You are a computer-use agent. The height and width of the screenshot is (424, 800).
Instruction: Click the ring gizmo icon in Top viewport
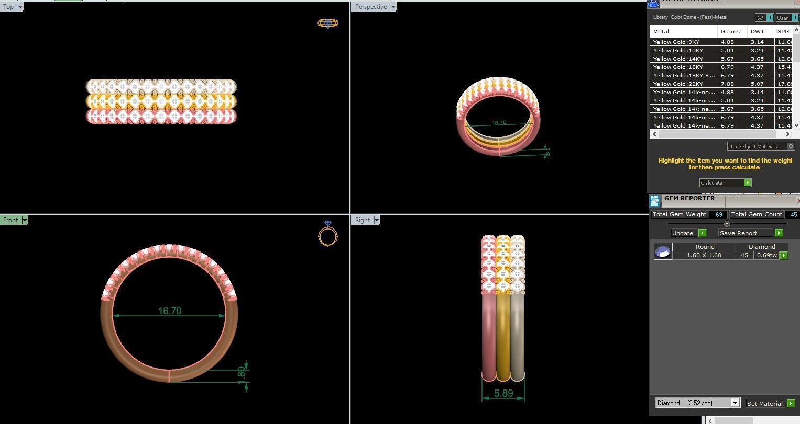coord(328,24)
